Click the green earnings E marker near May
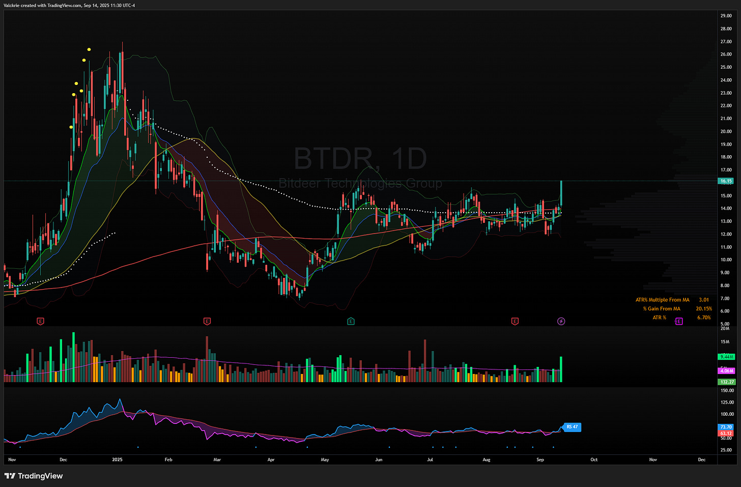Image resolution: width=741 pixels, height=487 pixels. tap(351, 321)
